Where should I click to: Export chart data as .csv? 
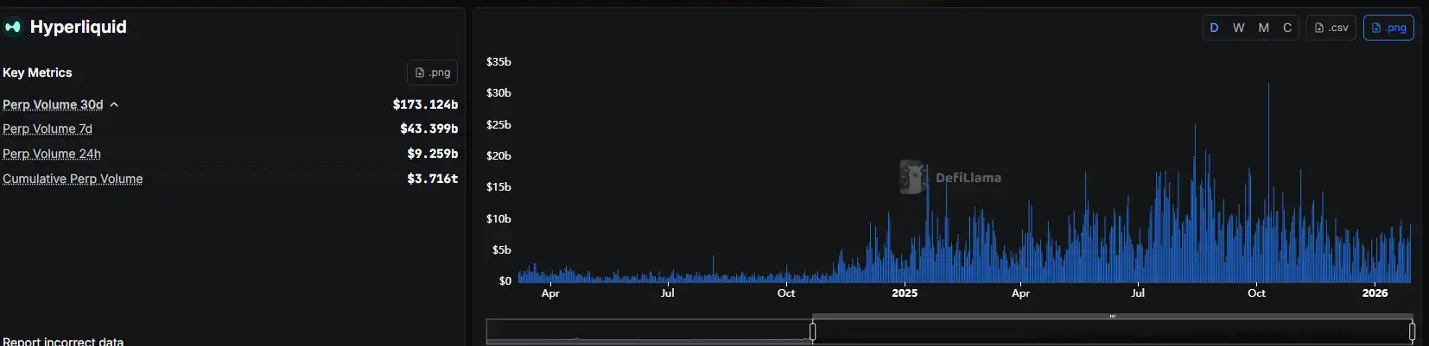point(1331,28)
